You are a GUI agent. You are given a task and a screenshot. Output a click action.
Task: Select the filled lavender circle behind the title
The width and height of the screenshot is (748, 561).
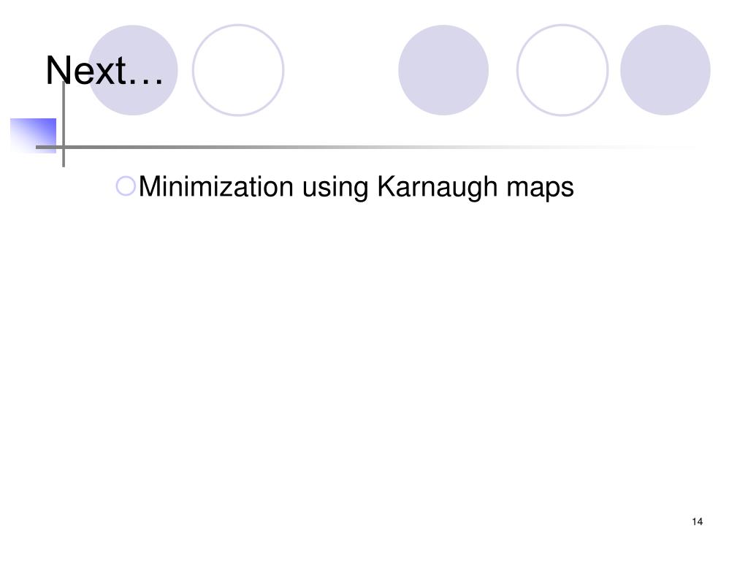point(133,70)
